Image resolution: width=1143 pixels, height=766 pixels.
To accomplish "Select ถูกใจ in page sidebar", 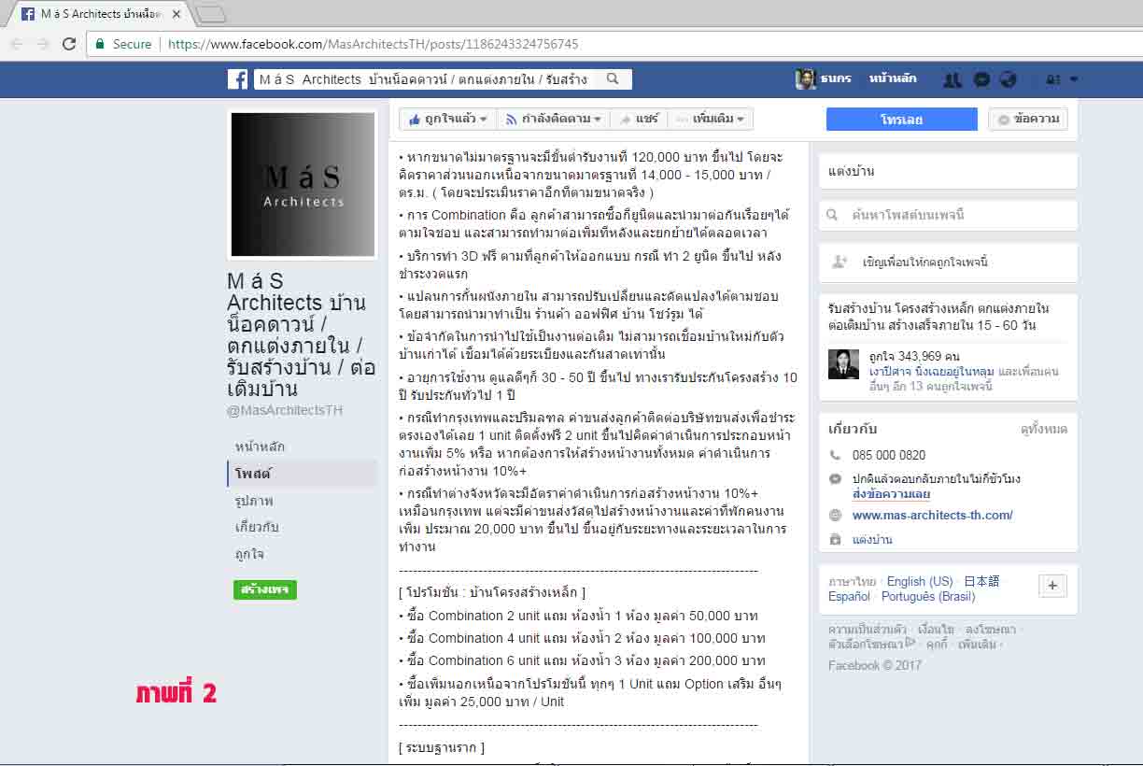I will (x=249, y=554).
